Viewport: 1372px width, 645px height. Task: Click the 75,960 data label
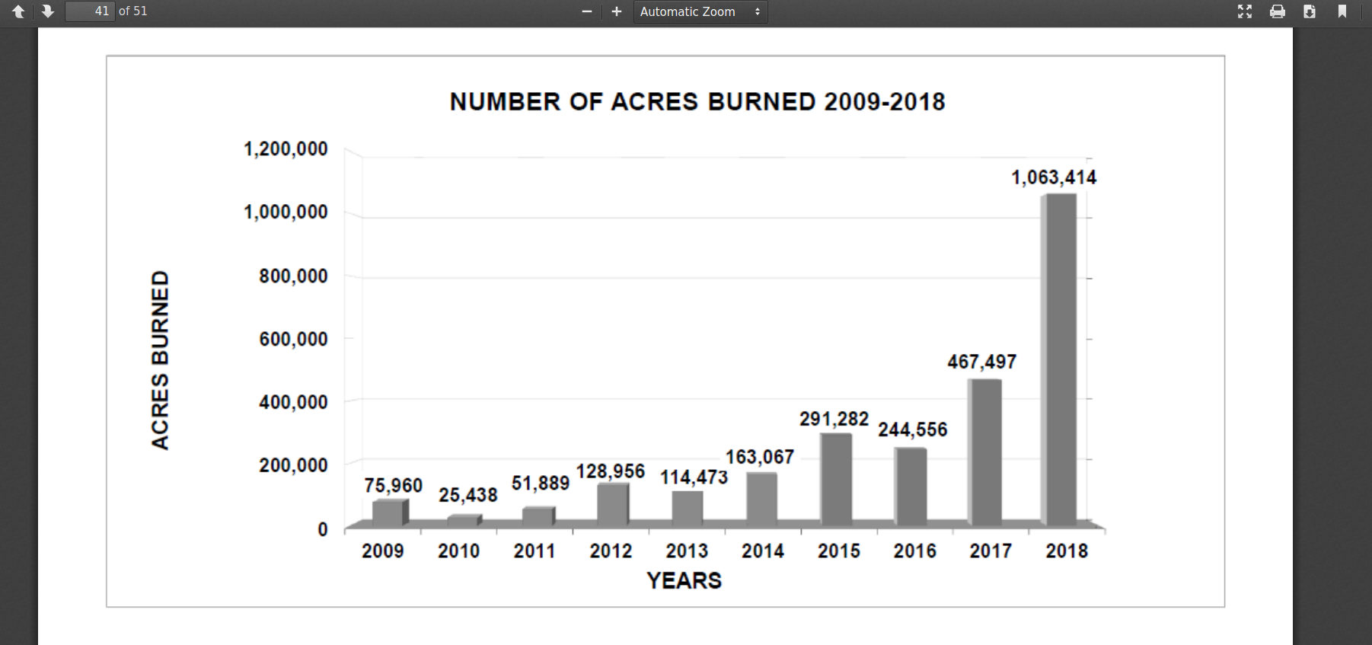pos(393,485)
